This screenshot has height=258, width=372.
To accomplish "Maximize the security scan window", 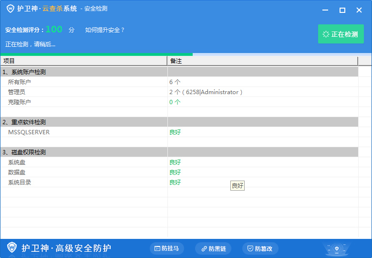I will [x=342, y=10].
